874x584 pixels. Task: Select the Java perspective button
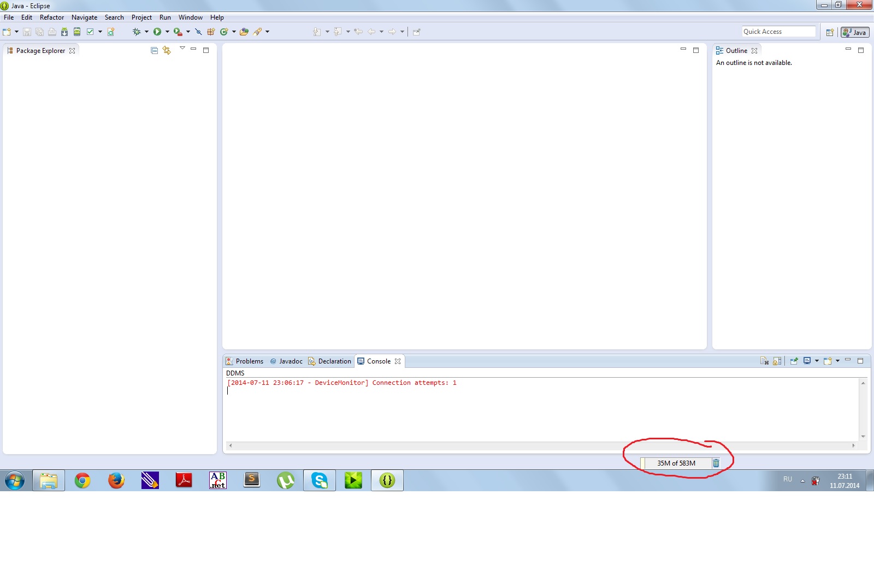tap(855, 32)
